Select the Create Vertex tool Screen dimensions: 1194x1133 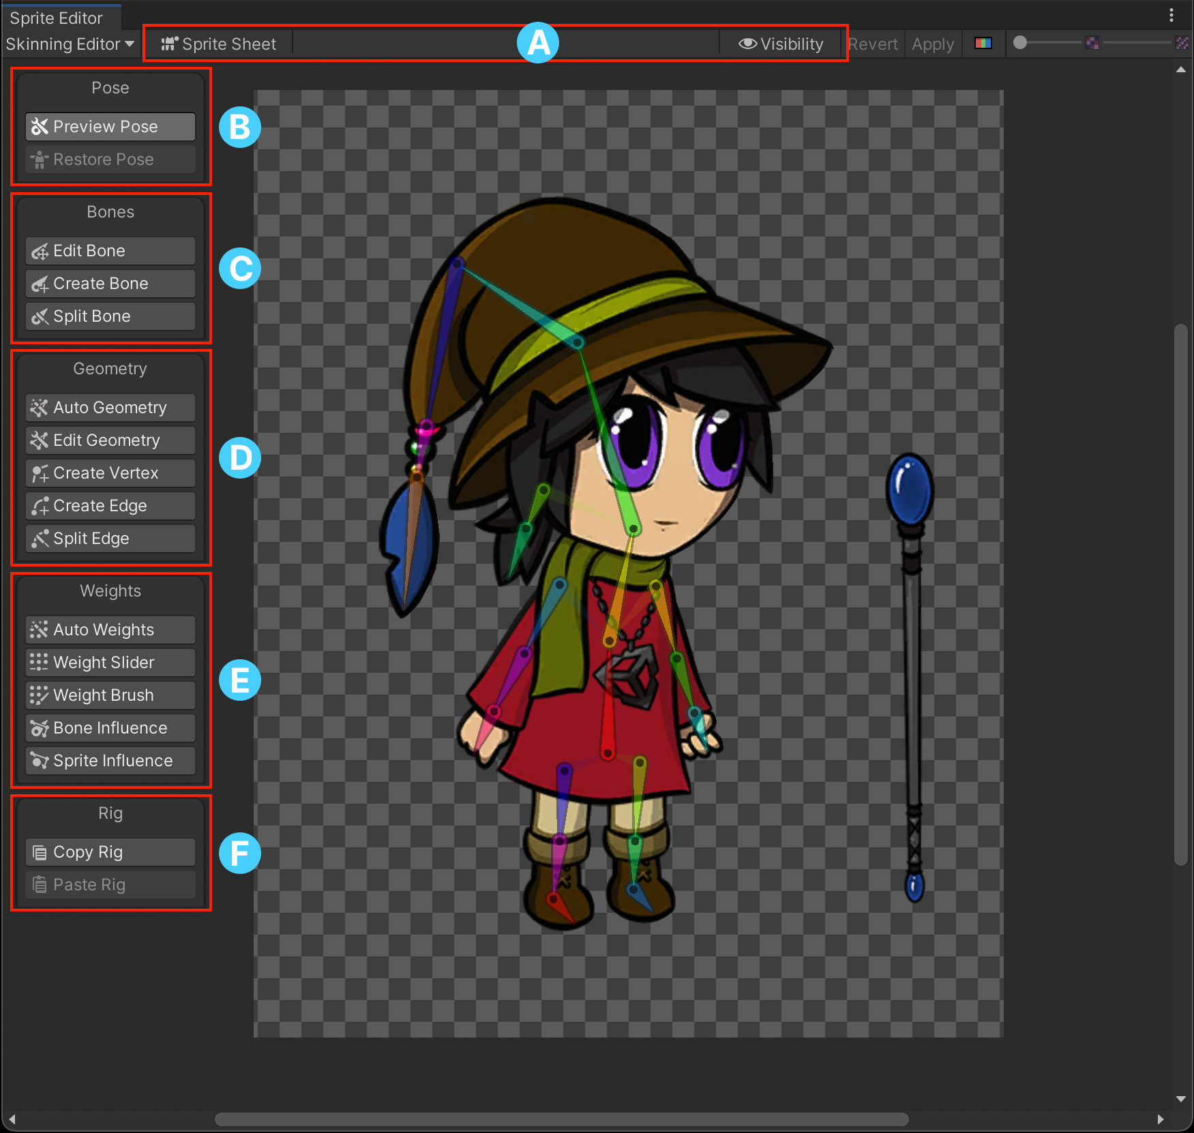click(x=110, y=473)
